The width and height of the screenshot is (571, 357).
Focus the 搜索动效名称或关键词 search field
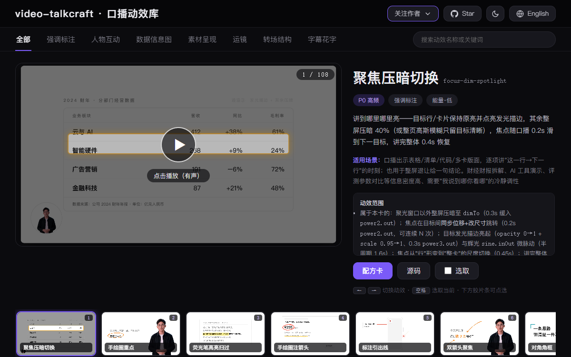(484, 40)
